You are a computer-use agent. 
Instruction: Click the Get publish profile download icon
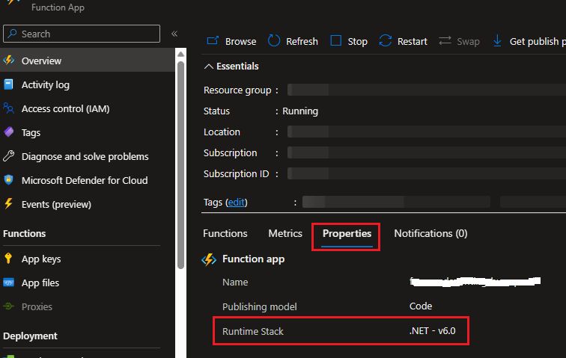[x=497, y=41]
